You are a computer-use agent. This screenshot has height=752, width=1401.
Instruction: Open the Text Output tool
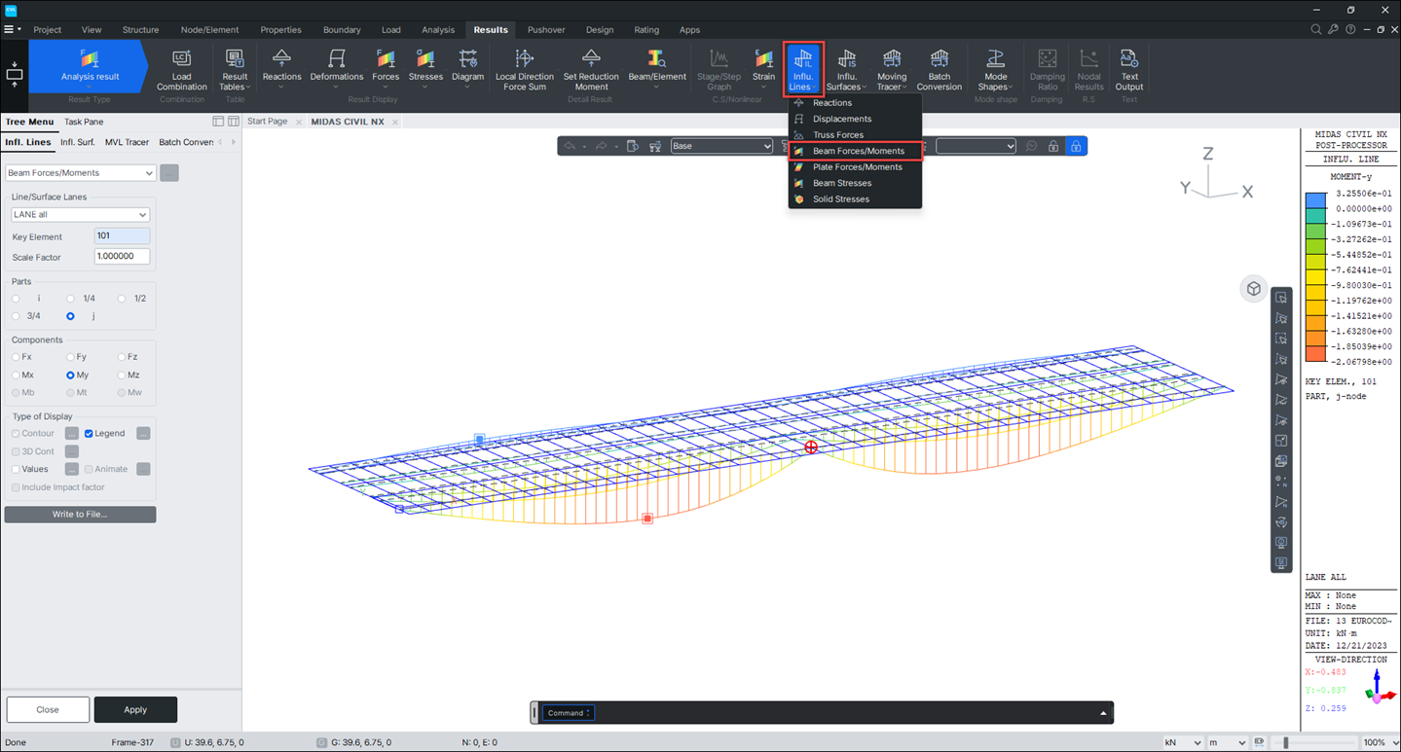[1129, 70]
